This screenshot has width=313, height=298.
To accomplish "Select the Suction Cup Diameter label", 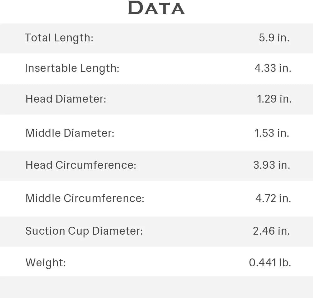I will coord(84,231).
